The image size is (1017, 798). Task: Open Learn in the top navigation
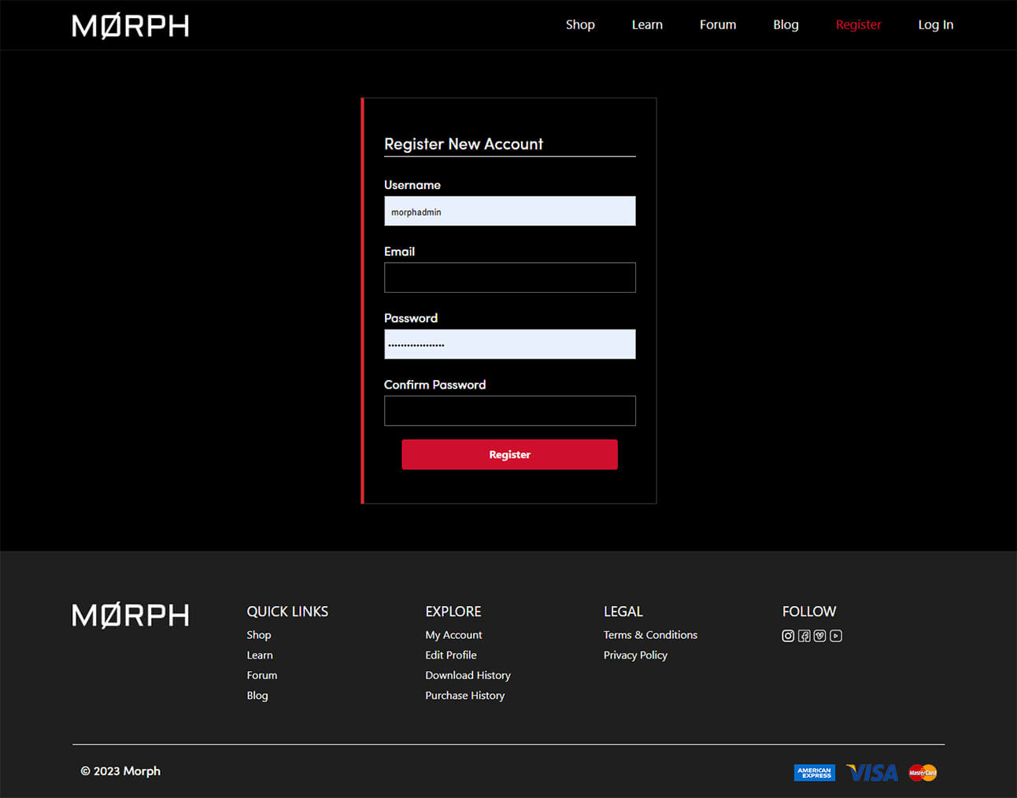tap(647, 24)
